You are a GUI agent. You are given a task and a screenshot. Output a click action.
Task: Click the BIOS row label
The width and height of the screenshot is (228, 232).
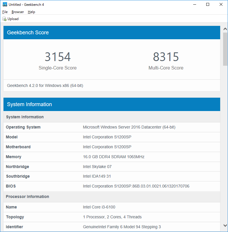(11, 186)
